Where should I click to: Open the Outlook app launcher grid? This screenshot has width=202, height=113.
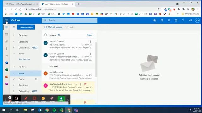tap(6, 20)
